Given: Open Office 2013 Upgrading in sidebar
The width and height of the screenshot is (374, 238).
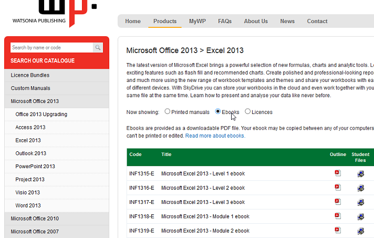Looking at the screenshot, I should [57, 114].
